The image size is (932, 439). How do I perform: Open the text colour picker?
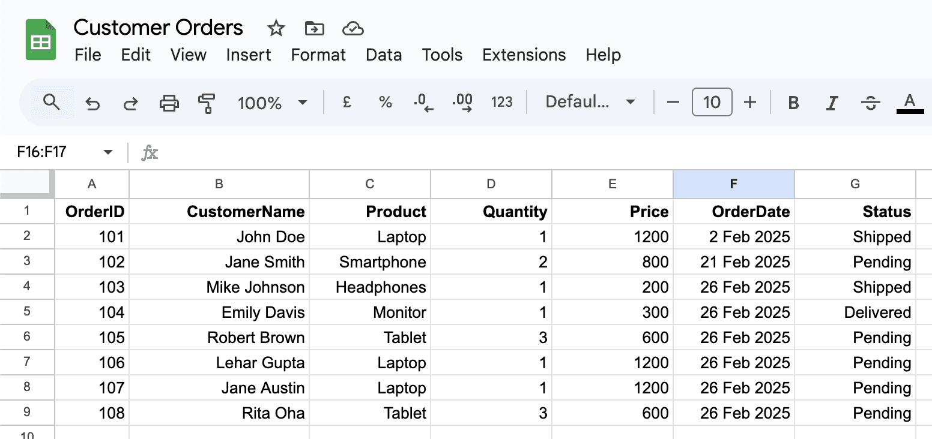[x=910, y=103]
